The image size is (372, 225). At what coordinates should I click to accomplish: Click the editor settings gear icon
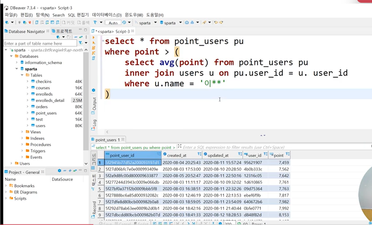[x=93, y=90]
